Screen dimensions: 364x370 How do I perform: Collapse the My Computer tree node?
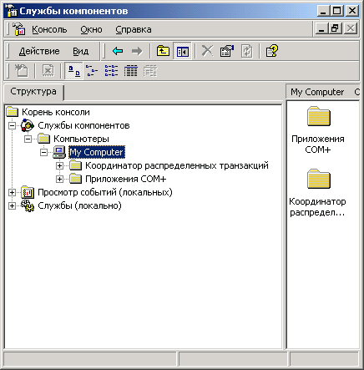point(43,152)
